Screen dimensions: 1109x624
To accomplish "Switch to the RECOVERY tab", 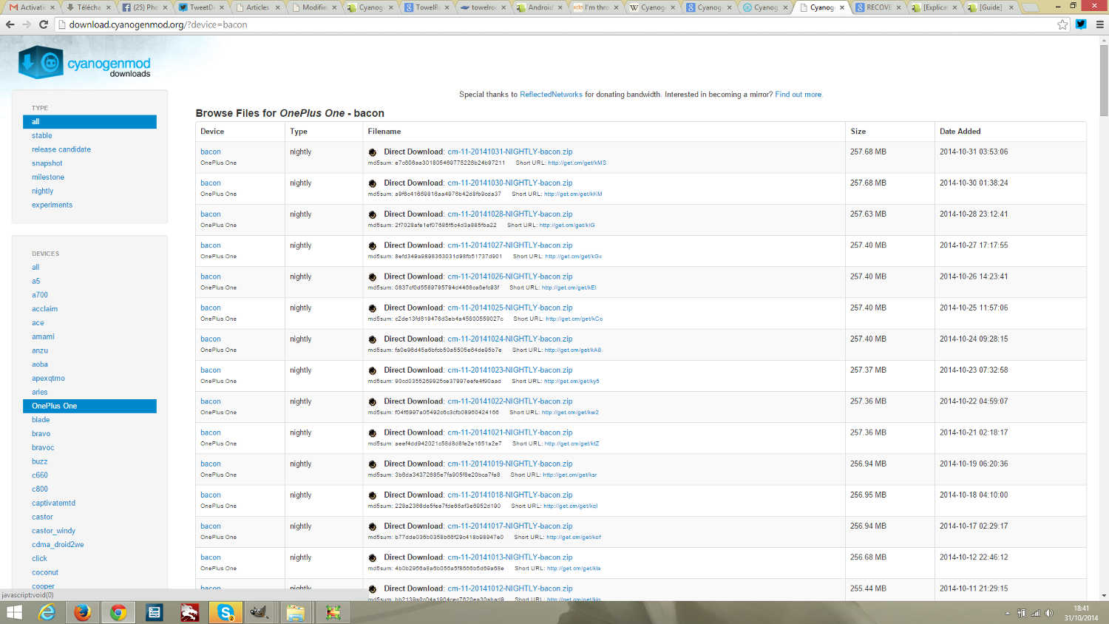I will click(x=878, y=7).
